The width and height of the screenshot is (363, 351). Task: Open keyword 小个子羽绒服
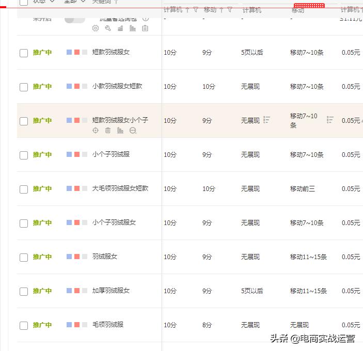pyautogui.click(x=111, y=154)
